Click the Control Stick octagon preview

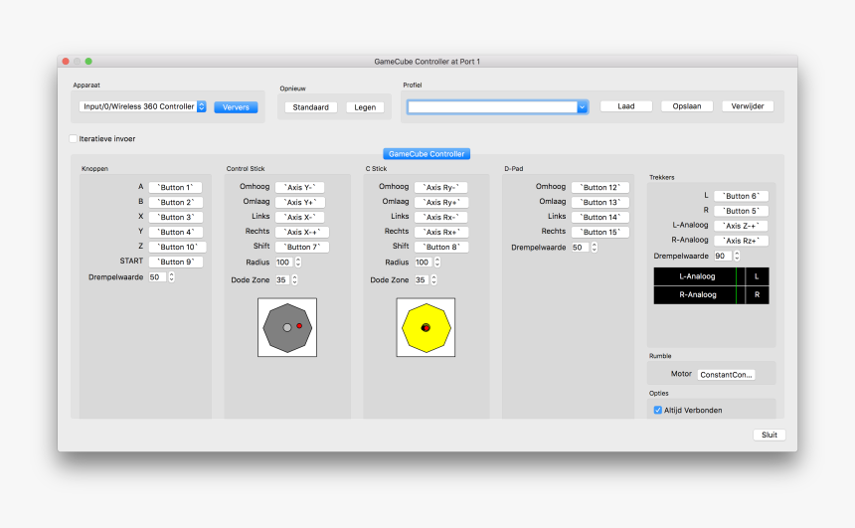(287, 327)
